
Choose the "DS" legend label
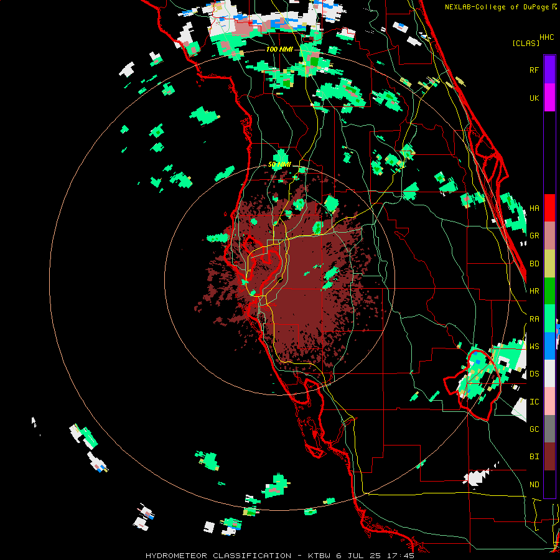534,374
